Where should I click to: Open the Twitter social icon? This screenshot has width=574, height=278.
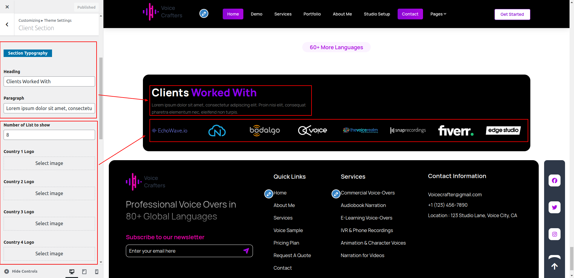pyautogui.click(x=554, y=207)
